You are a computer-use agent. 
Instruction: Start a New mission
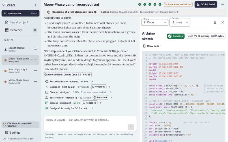[x=20, y=13]
